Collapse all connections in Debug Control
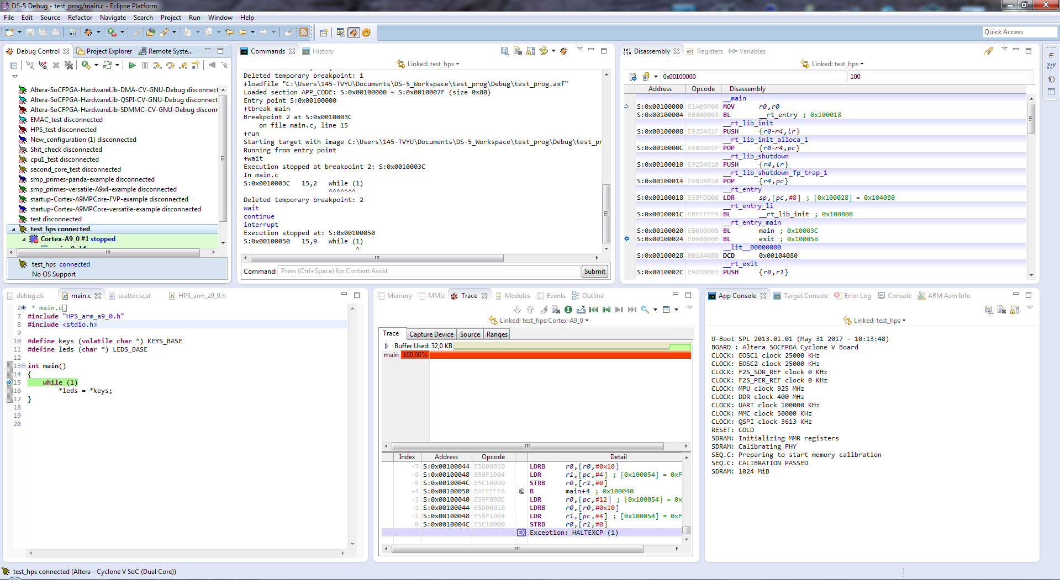 pyautogui.click(x=14, y=65)
